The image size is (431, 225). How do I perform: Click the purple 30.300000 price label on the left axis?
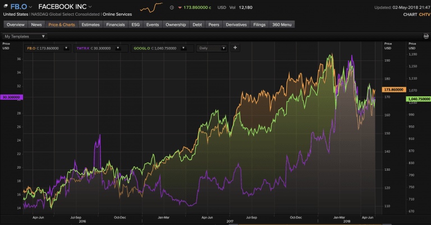pos(11,97)
